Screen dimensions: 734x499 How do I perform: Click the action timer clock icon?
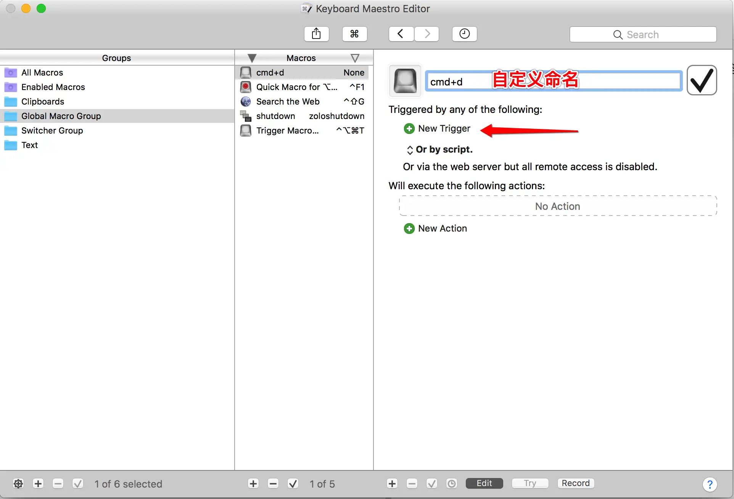(452, 484)
